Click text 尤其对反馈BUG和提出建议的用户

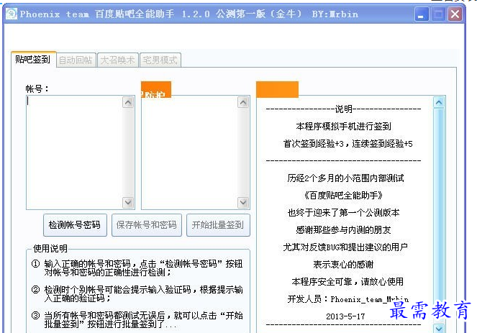345,247
